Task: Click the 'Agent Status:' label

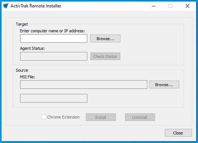Action: [32, 48]
